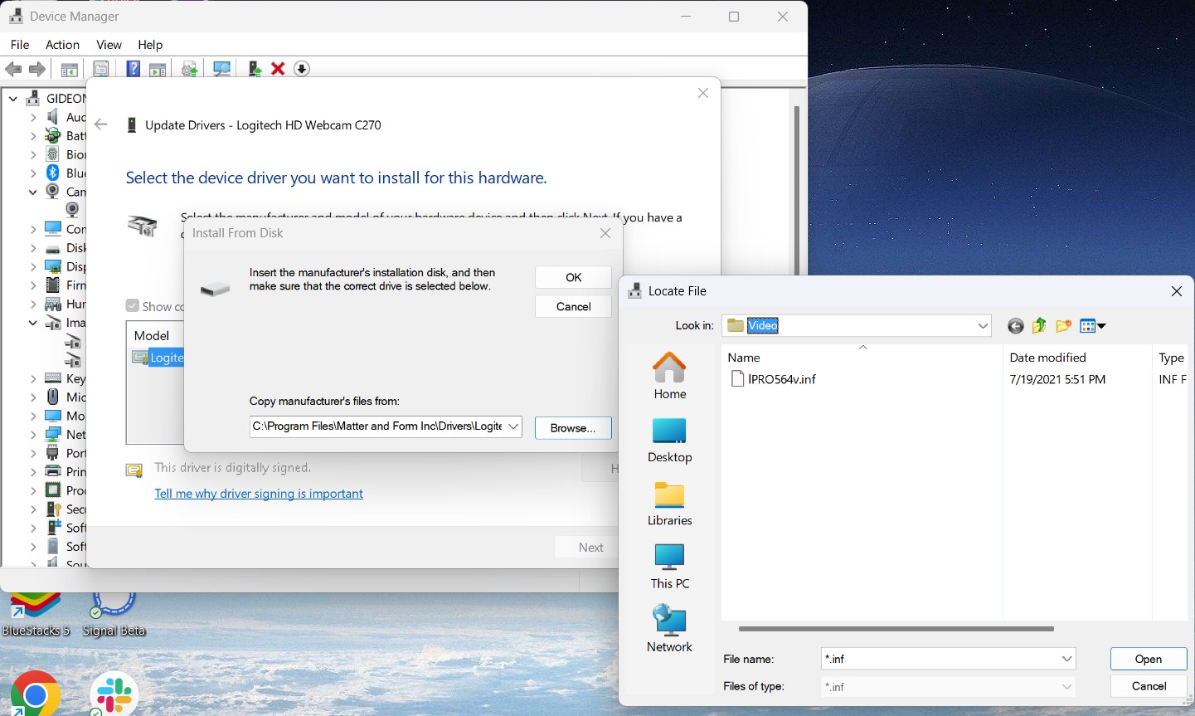Select the IPRO564v.inf file
The image size is (1195, 716).
(x=773, y=379)
